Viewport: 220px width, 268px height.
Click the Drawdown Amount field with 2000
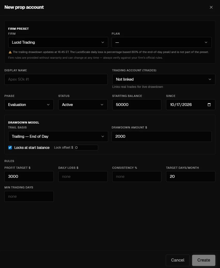[x=162, y=136]
